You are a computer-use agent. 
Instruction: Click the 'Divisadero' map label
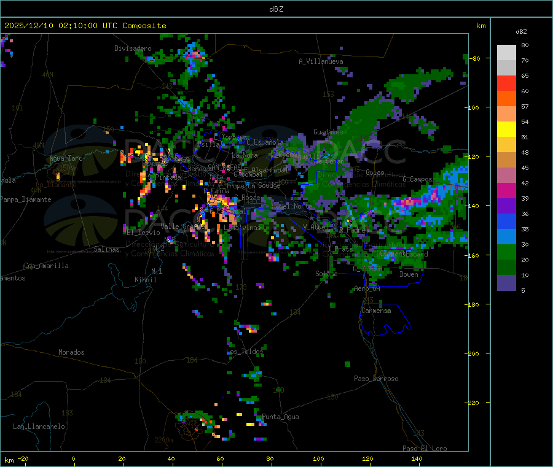(133, 48)
